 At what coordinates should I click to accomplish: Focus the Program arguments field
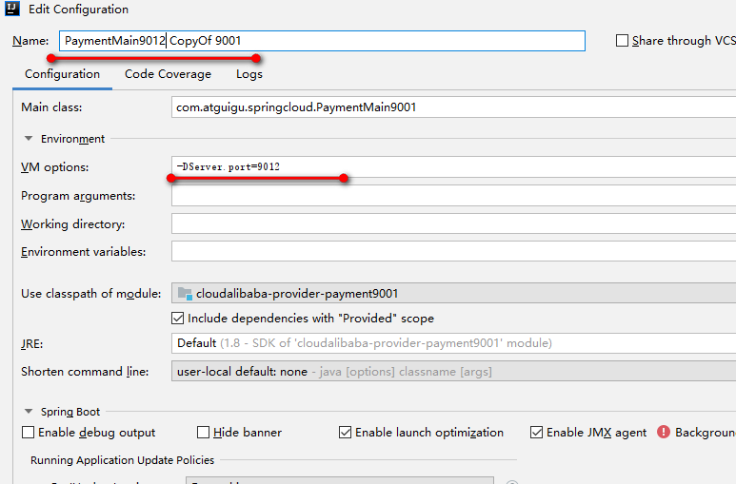453,196
